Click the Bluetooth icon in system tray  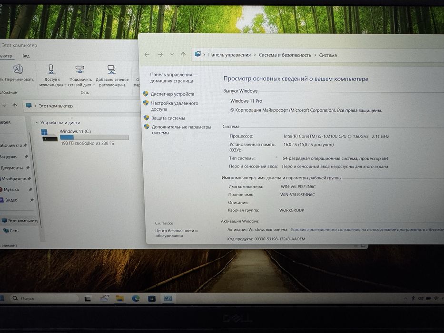(413, 298)
